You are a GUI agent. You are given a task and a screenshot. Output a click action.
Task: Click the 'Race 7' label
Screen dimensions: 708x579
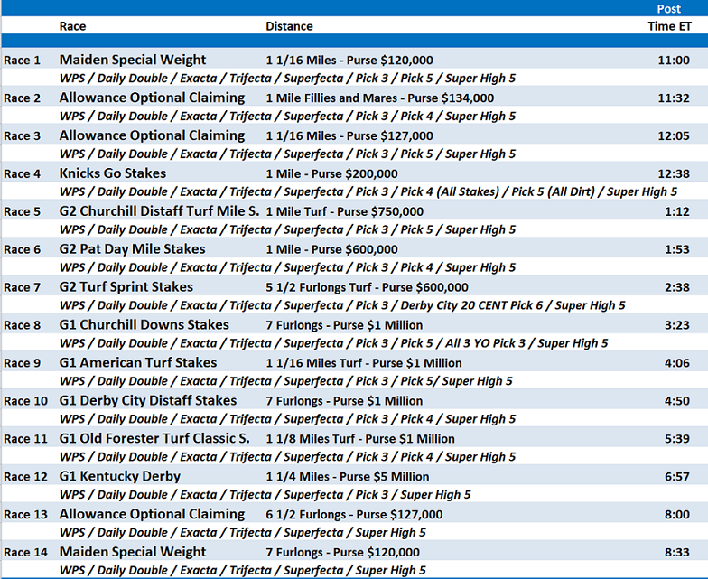[22, 287]
